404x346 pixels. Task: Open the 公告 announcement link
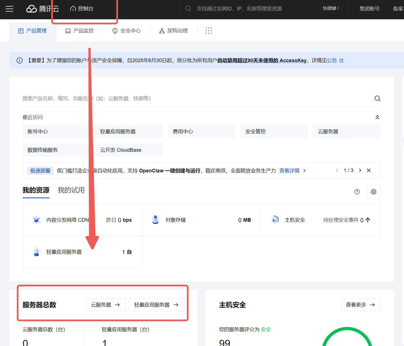[x=332, y=60]
